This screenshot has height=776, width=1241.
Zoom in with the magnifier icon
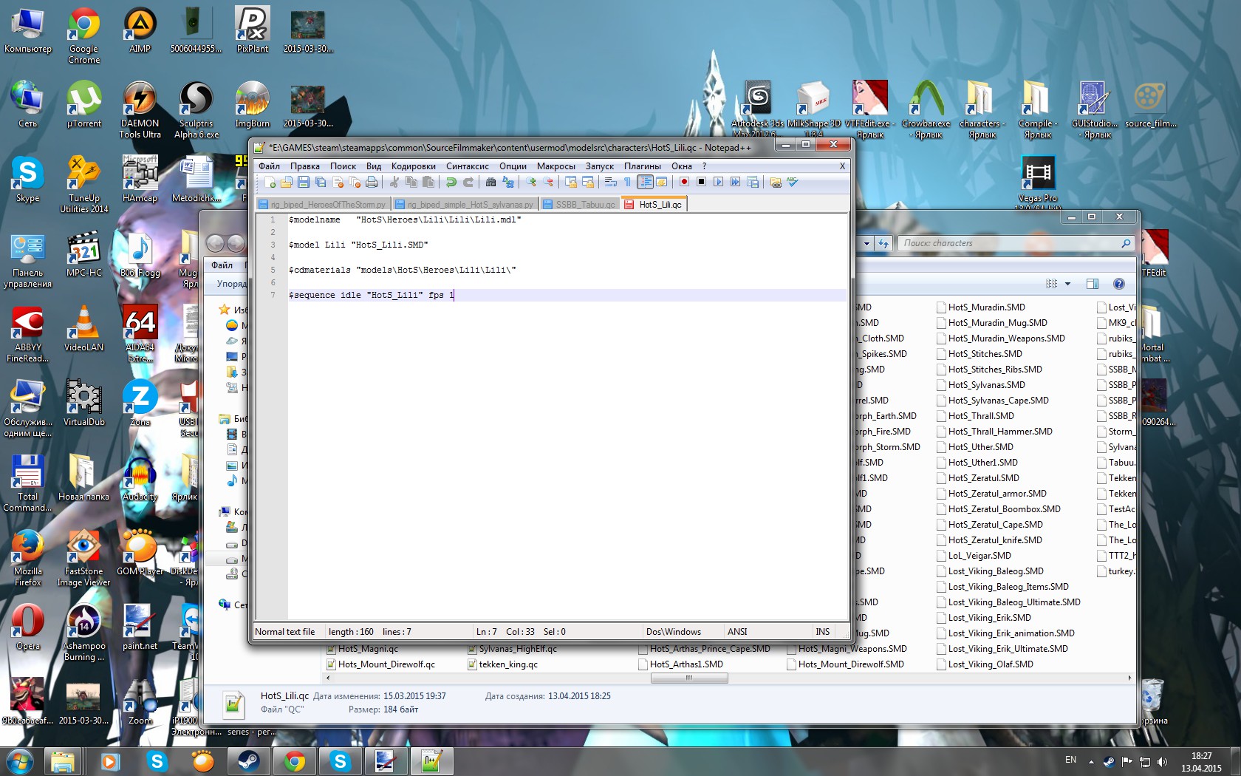531,182
